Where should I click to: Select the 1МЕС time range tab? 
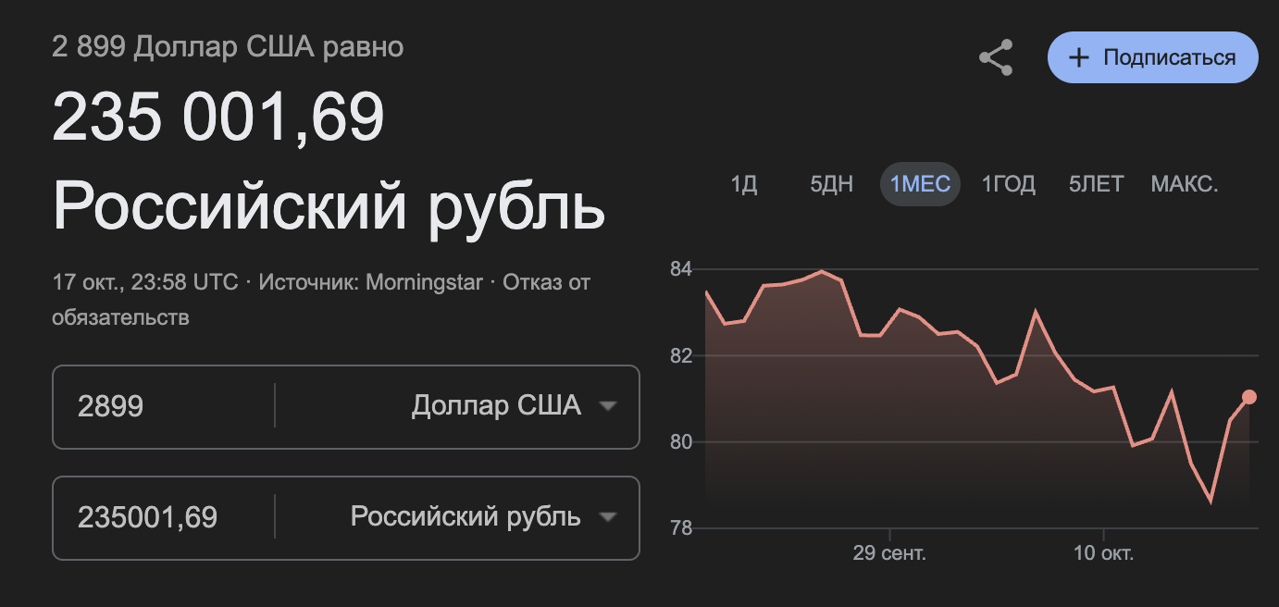[920, 184]
